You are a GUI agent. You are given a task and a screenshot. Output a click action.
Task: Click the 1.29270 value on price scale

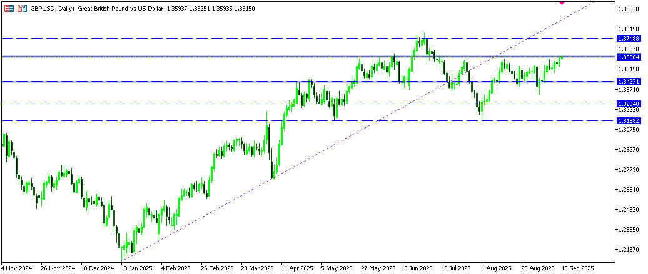629,149
